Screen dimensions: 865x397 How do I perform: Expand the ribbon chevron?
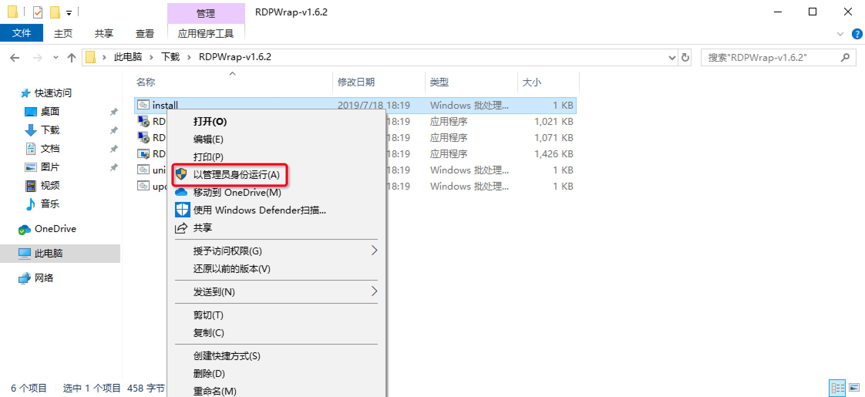pyautogui.click(x=840, y=34)
